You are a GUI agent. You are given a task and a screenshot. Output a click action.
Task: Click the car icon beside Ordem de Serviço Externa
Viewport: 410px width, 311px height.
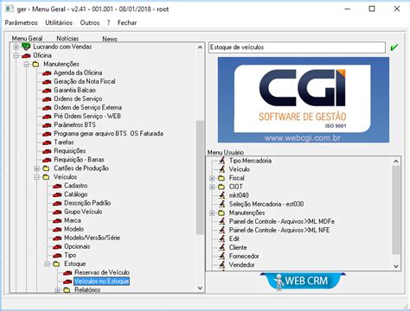pyautogui.click(x=47, y=108)
